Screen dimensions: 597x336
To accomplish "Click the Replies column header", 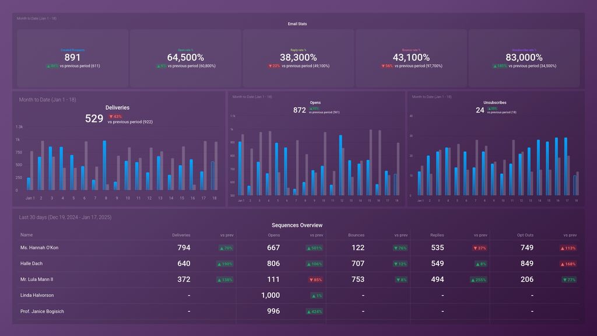I will [x=437, y=235].
